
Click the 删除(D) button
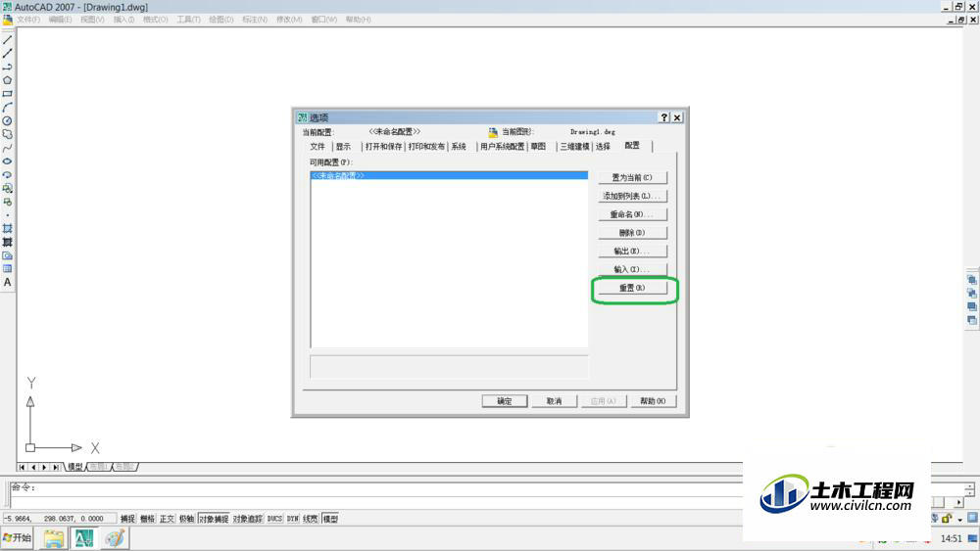[x=632, y=233]
